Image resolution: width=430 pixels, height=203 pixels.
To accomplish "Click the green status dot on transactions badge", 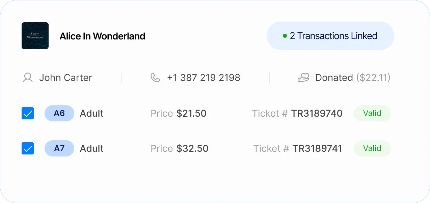I will coord(285,36).
